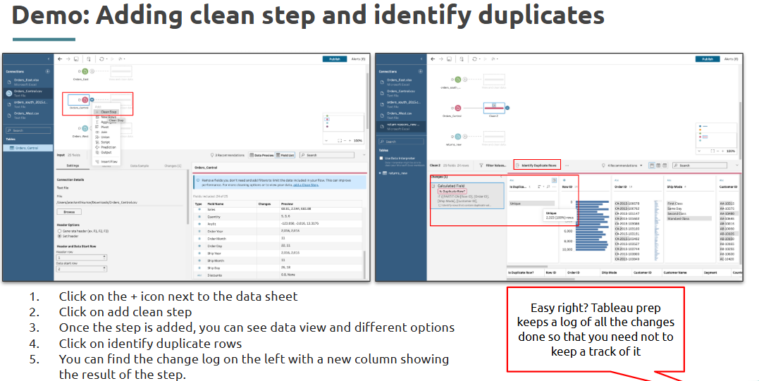
Task: Click the Data start row stepper field
Action: 82,269
